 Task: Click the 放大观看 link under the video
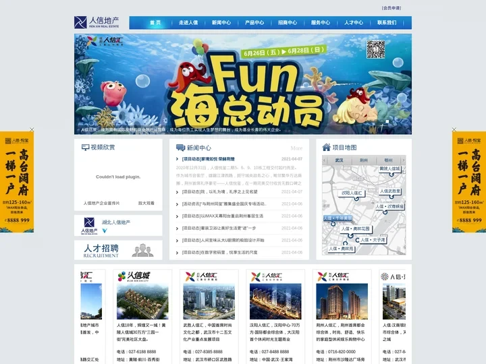click(146, 204)
